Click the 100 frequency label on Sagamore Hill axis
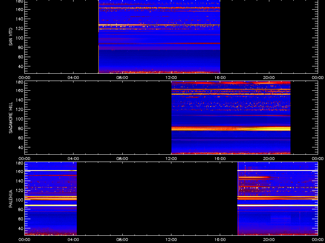Screen dimensions: 325x243 click(x=19, y=119)
